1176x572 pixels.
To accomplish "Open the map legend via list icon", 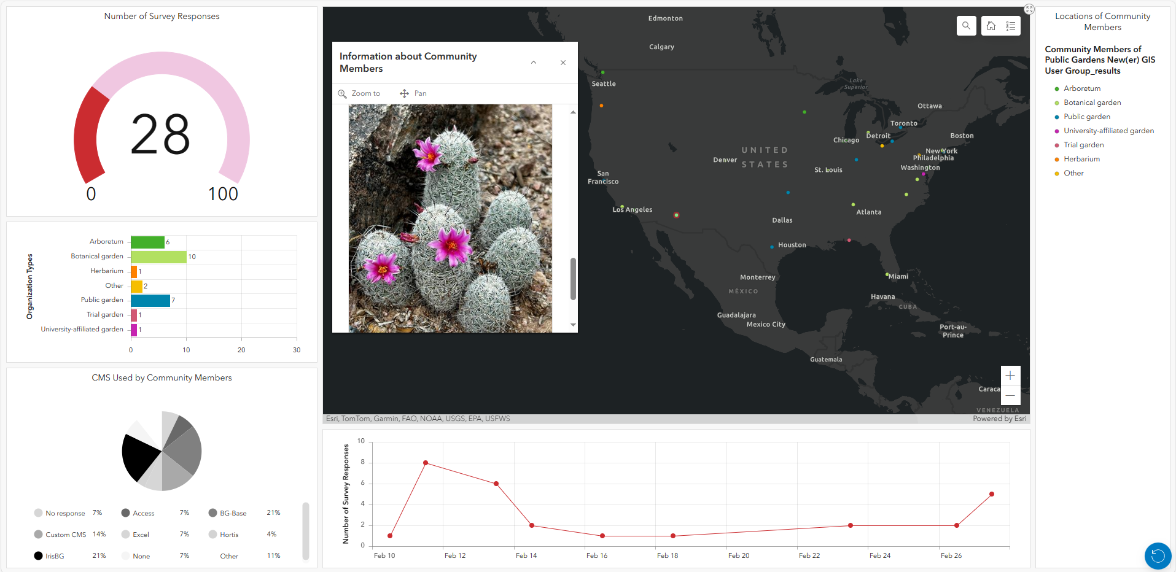I will coord(1011,26).
